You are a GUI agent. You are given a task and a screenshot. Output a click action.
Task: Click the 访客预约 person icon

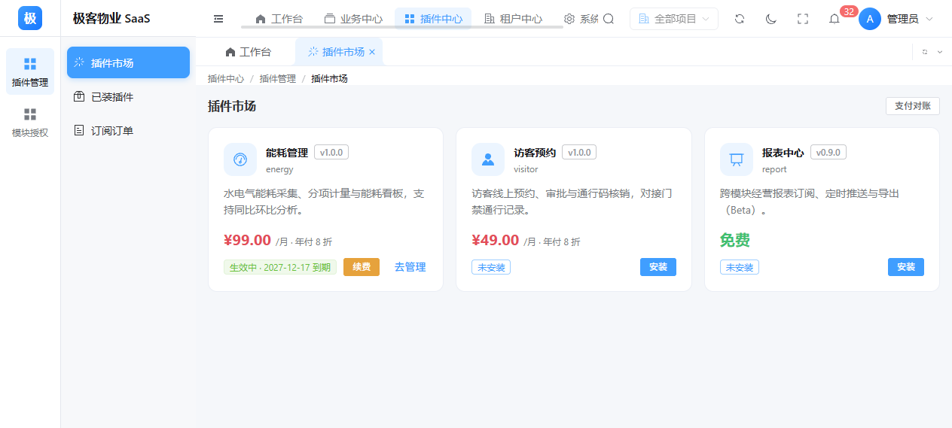click(x=488, y=159)
